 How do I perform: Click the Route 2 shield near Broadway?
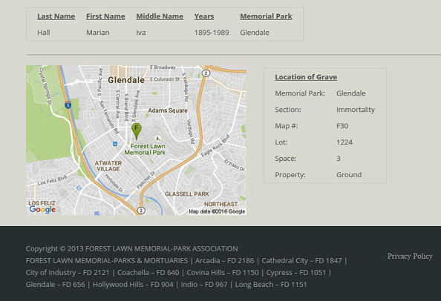[x=206, y=73]
